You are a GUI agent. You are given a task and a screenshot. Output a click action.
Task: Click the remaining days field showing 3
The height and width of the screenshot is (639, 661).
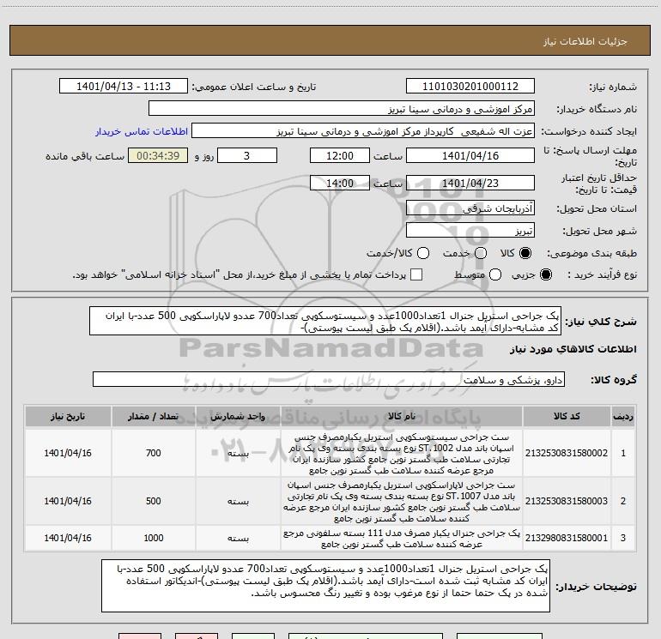[x=247, y=155]
